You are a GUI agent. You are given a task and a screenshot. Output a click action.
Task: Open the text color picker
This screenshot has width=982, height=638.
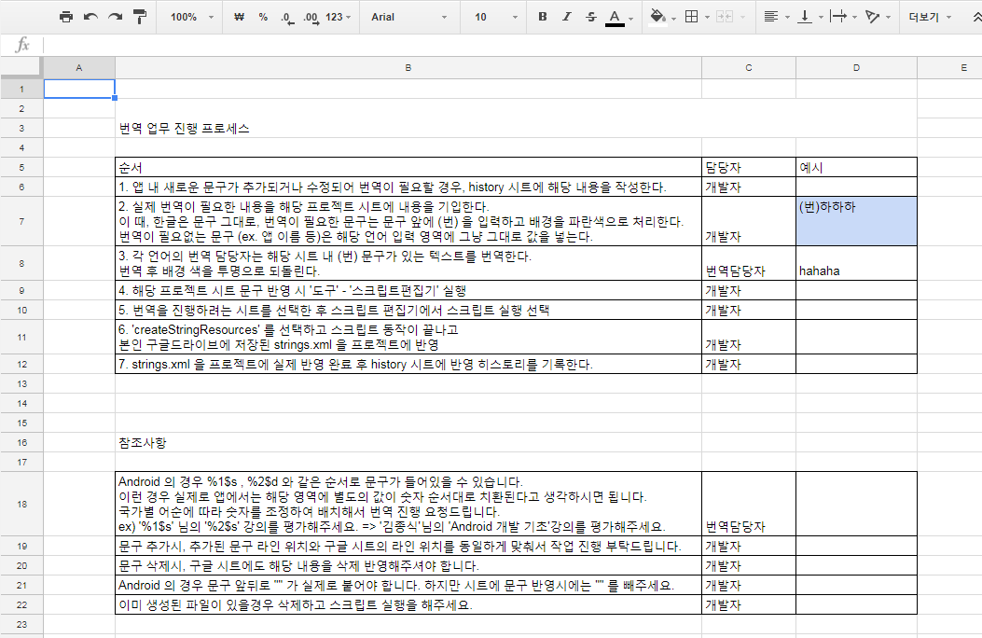[x=615, y=18]
